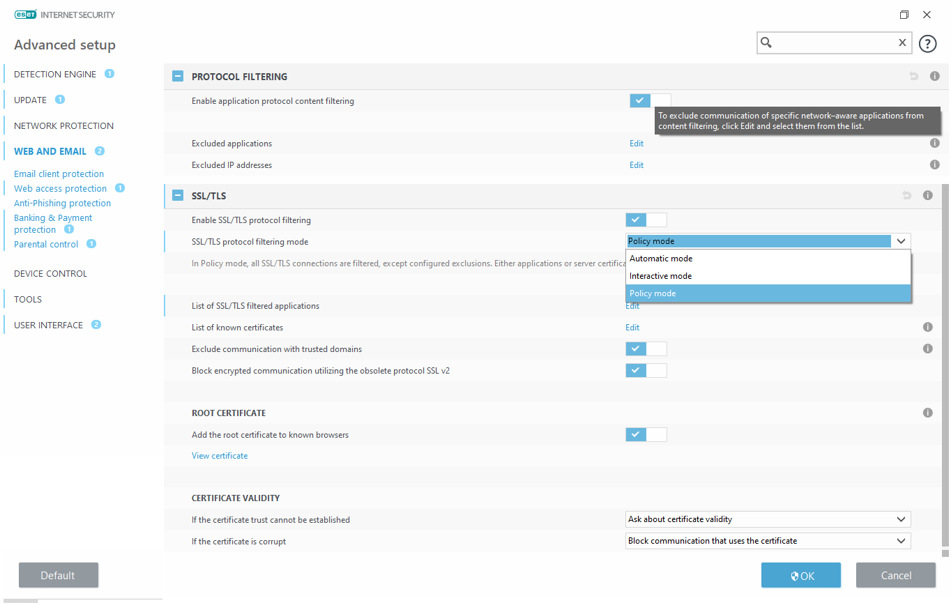The image size is (951, 605).
Task: Turn off Add root certificate to browsers
Action: 646,435
